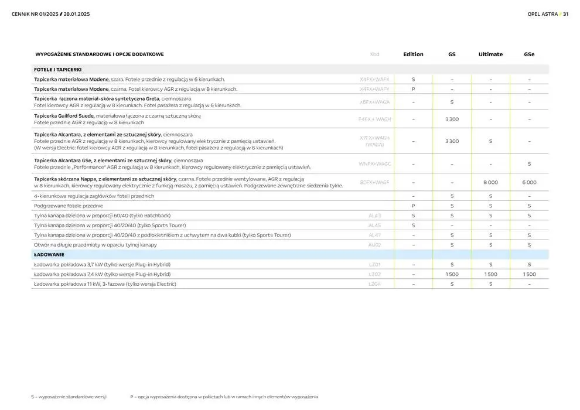This screenshot has height=410, width=580.
Task: Click the Kod column header
Action: coord(375,54)
